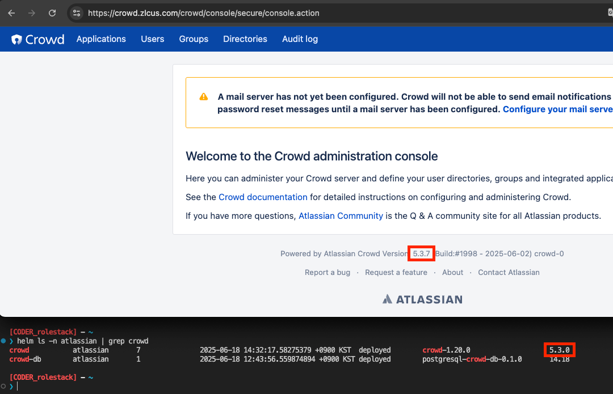The height and width of the screenshot is (394, 613).
Task: Click the helm ls command in terminal
Action: (82, 341)
